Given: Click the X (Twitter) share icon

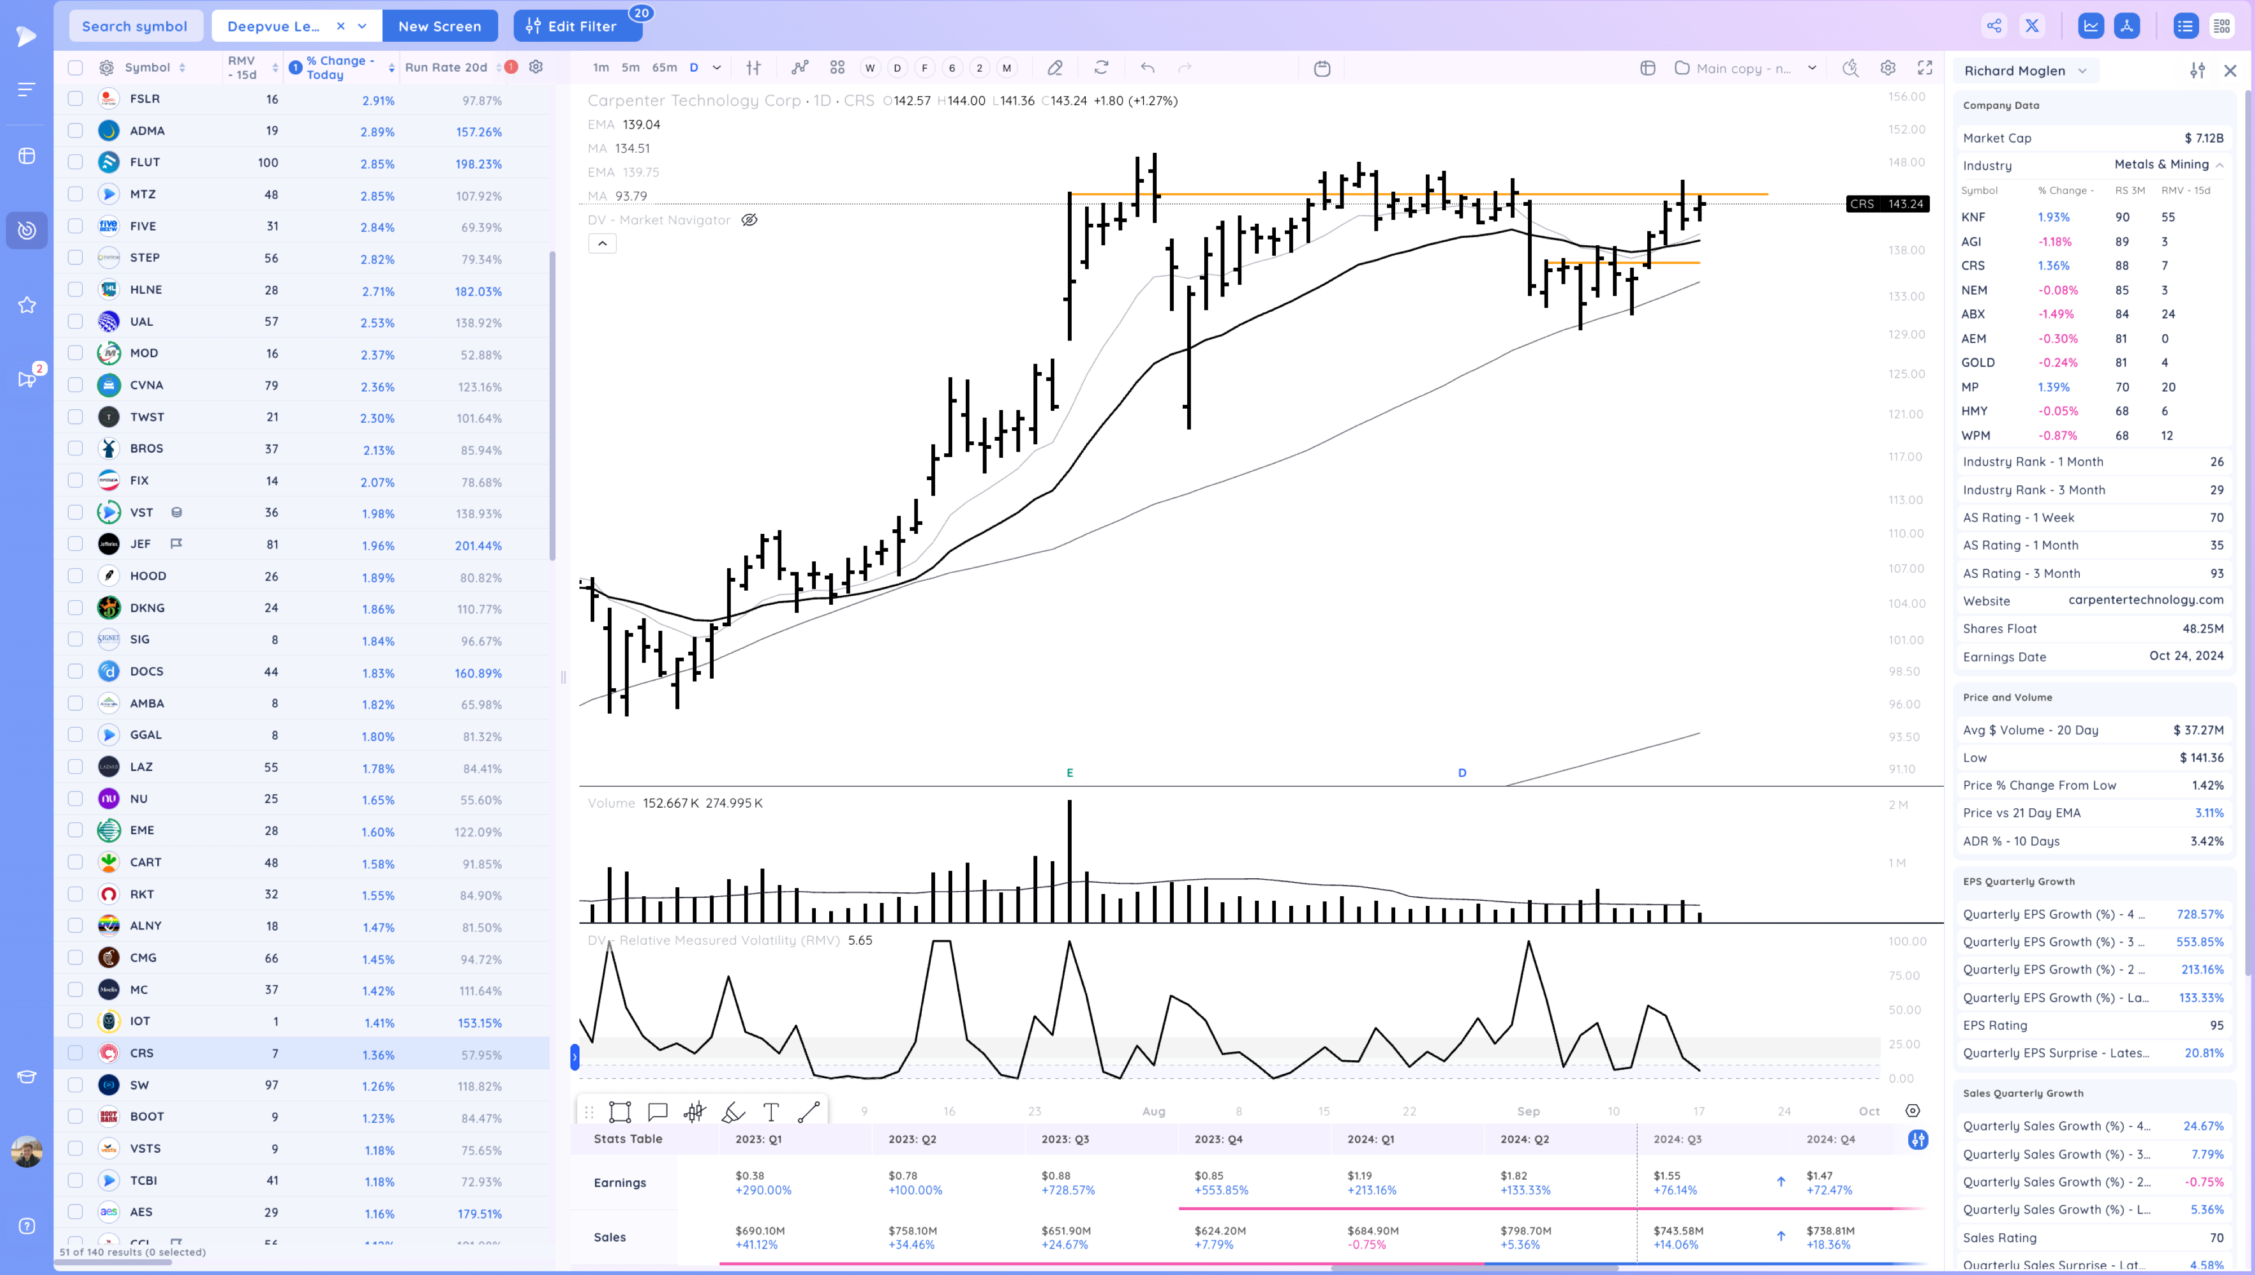Looking at the screenshot, I should click(2032, 26).
